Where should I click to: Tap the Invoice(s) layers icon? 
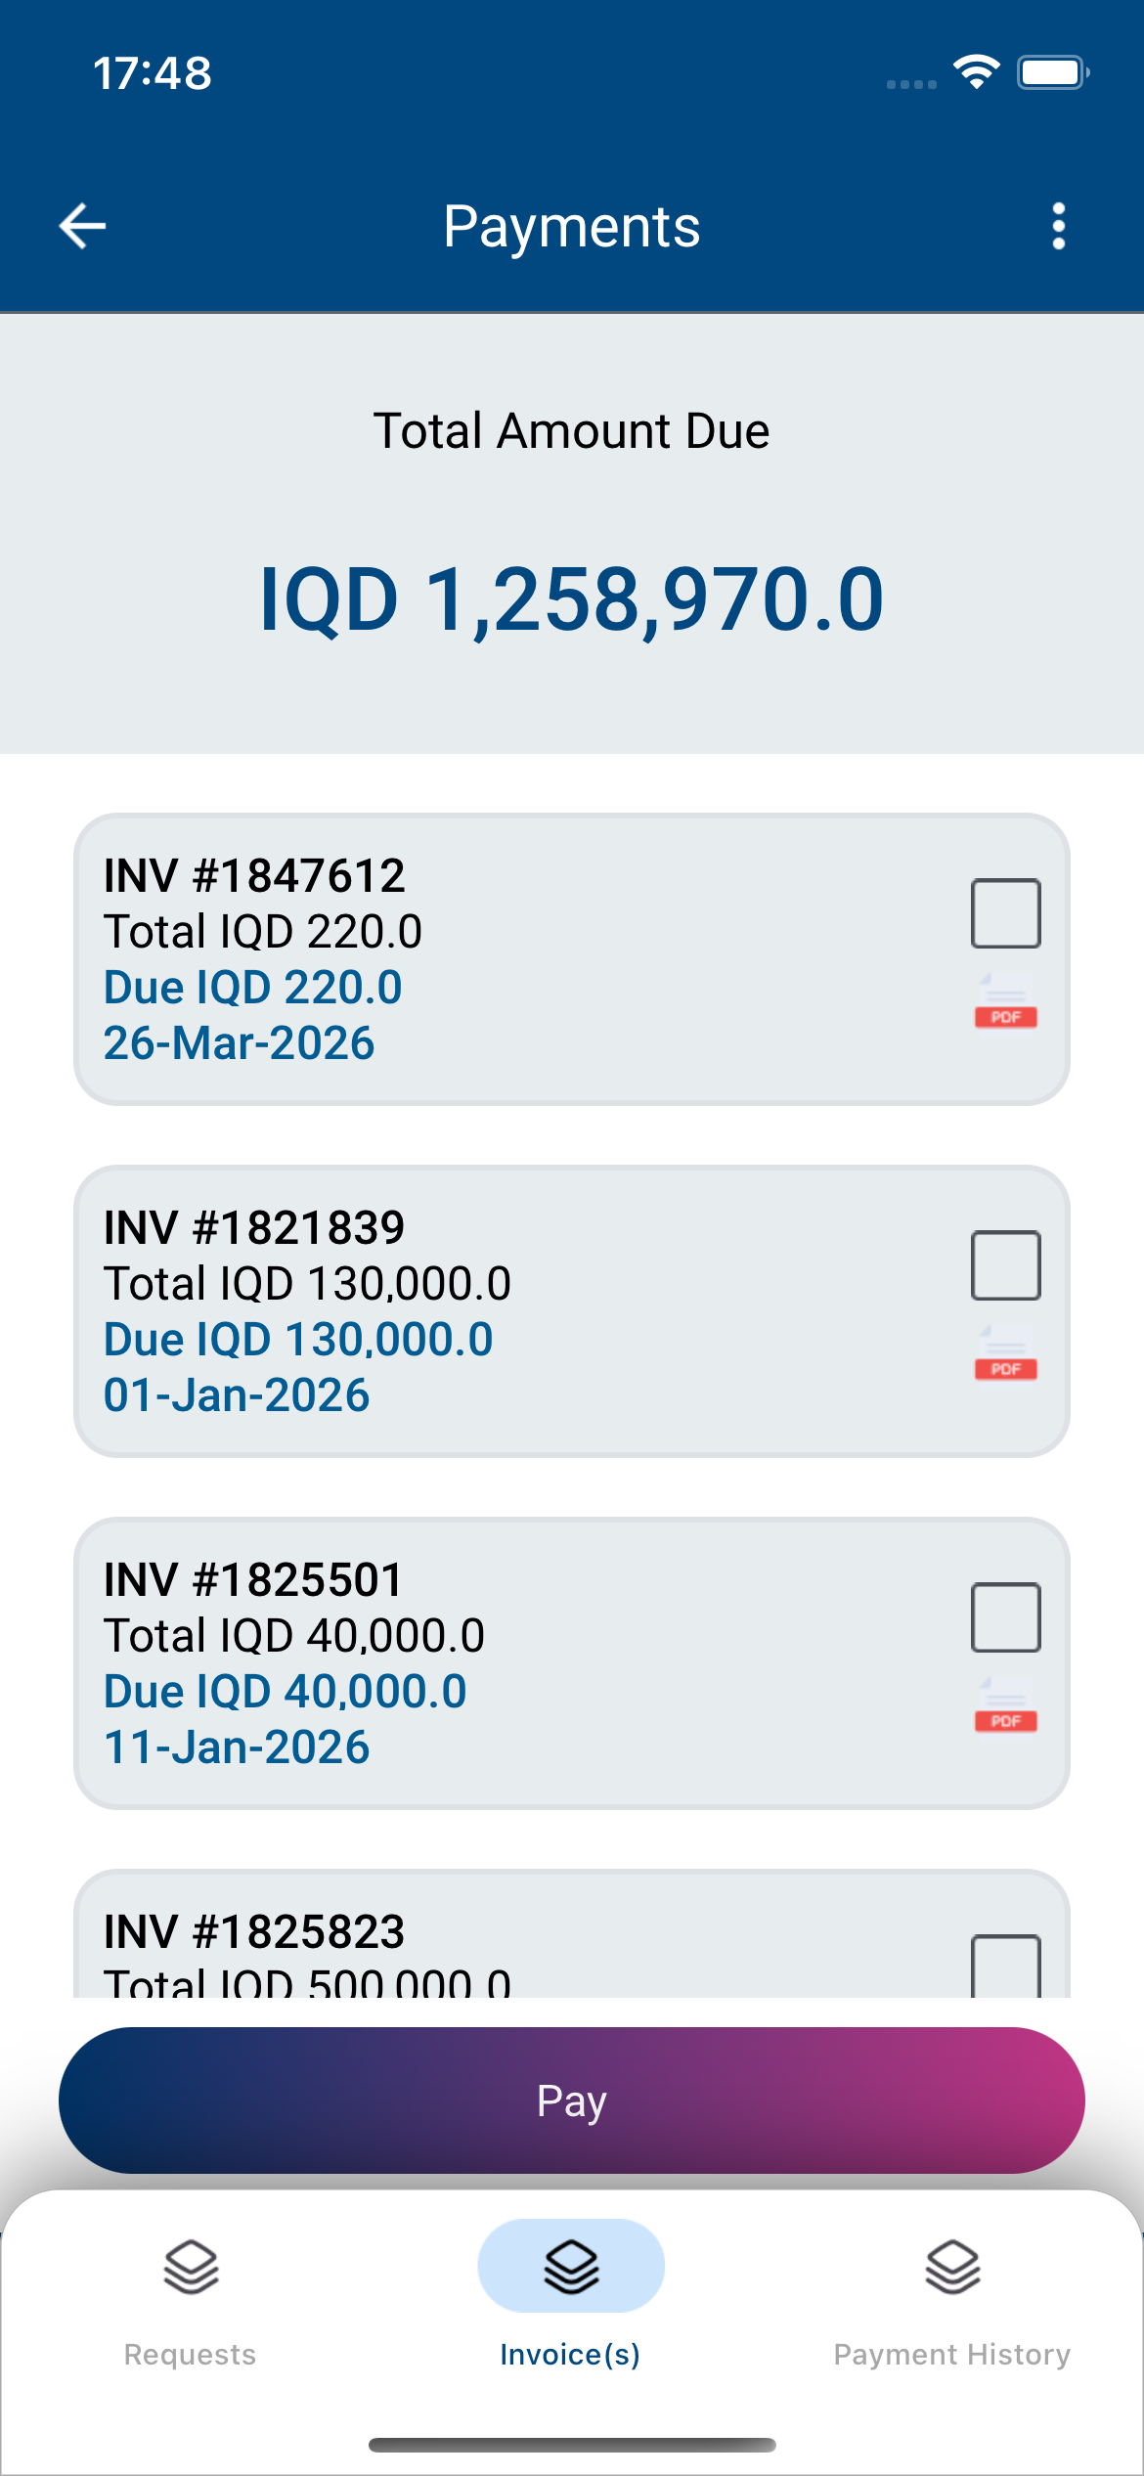point(571,2267)
